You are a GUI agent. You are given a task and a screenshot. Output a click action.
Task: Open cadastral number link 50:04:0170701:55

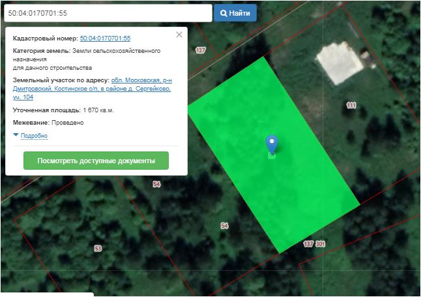pos(105,39)
